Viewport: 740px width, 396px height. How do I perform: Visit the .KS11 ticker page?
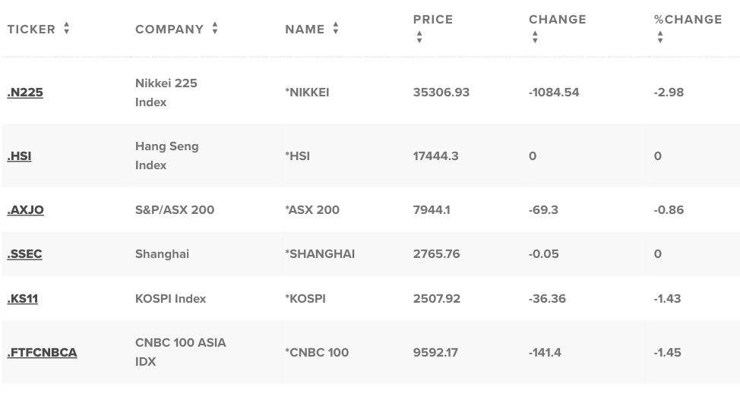click(23, 299)
